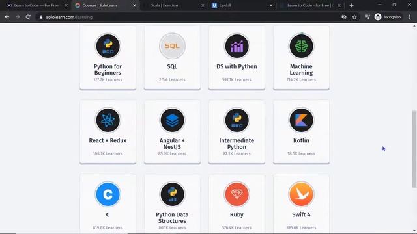Click the vertical page scrollbar thumb
Viewport: 417px width, 234px height.
pyautogui.click(x=414, y=149)
